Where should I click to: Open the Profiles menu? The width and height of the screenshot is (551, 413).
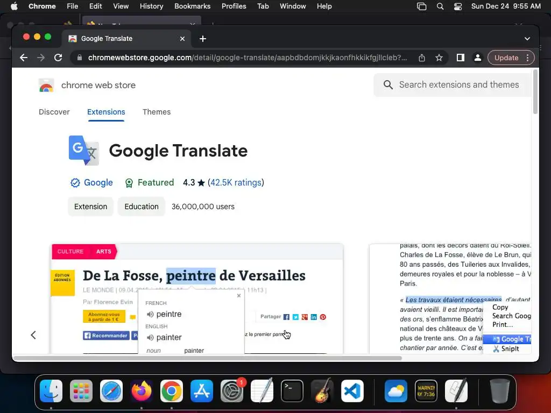tap(234, 6)
